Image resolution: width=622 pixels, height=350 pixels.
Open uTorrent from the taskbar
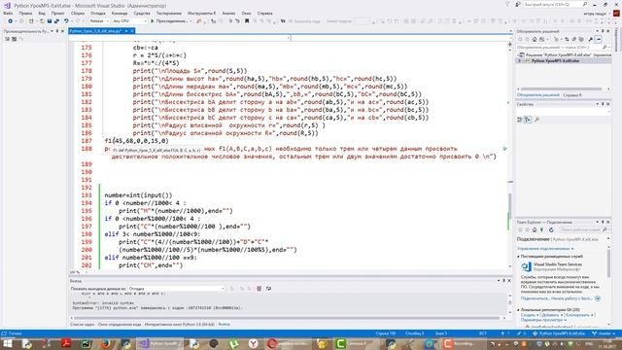tap(233, 343)
